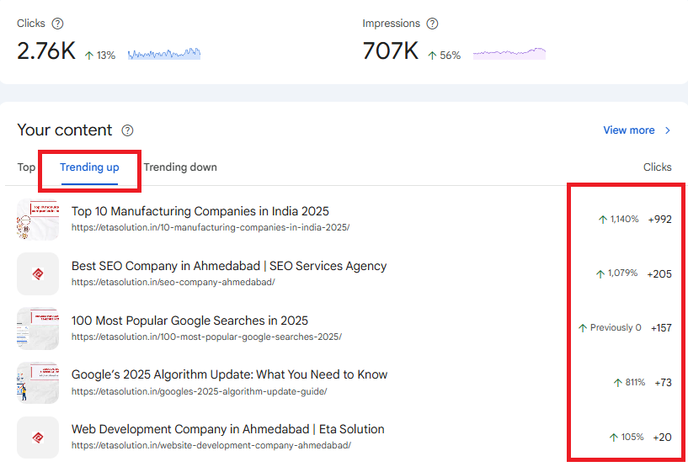Open Best SEO Company in Ahmedabad title

229,266
